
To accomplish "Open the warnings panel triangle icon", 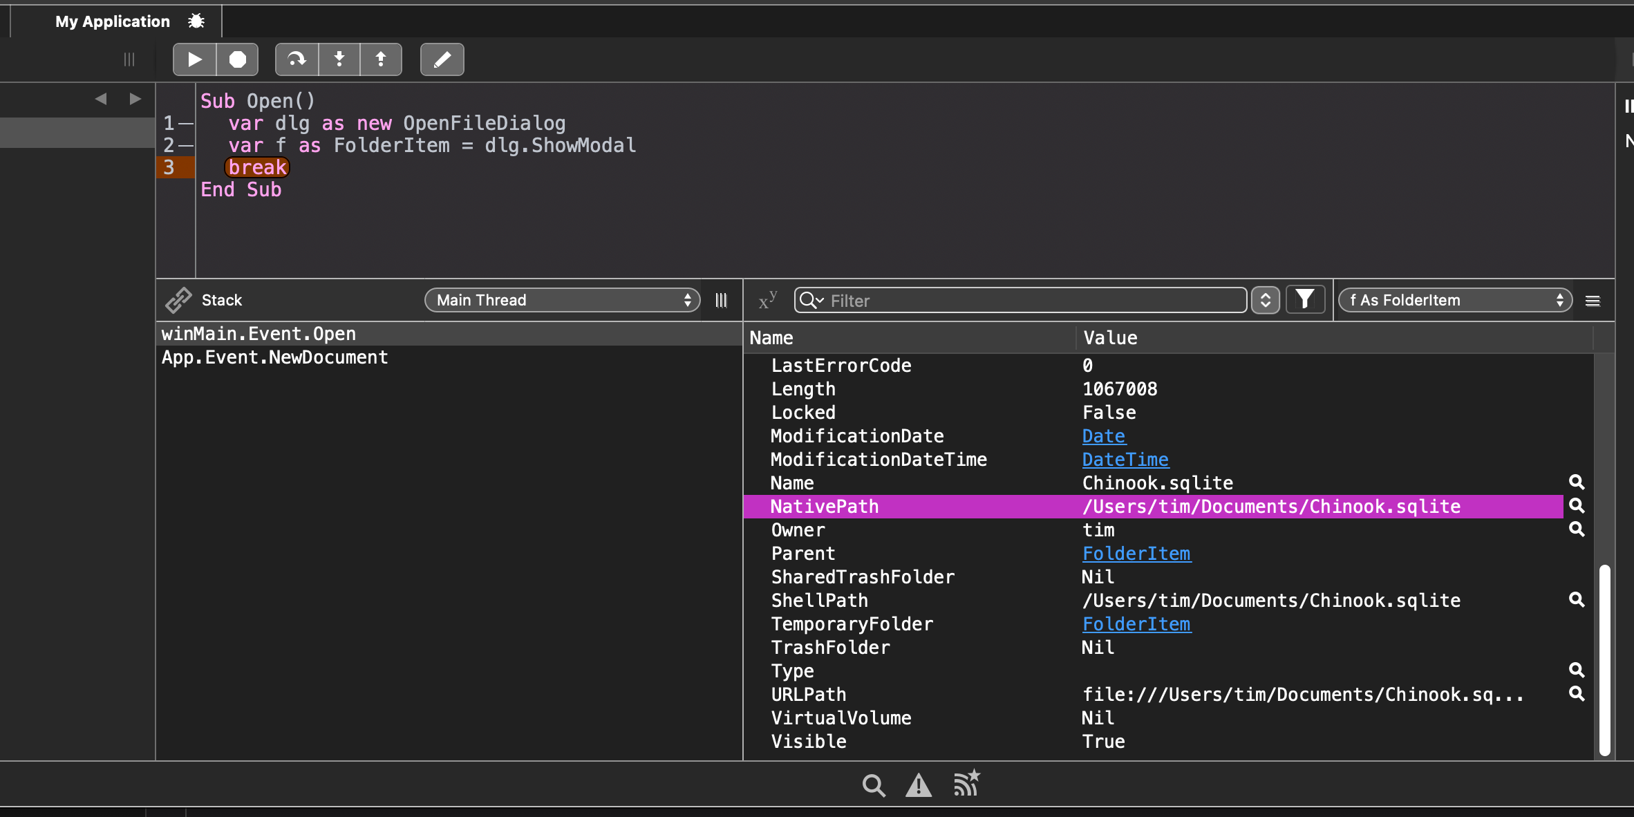I will [x=918, y=785].
